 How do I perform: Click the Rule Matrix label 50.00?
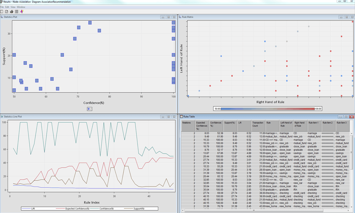pos(217,109)
